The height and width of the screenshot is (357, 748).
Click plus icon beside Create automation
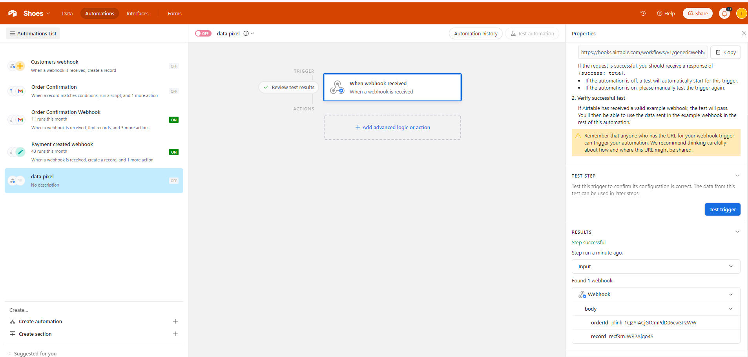click(175, 321)
